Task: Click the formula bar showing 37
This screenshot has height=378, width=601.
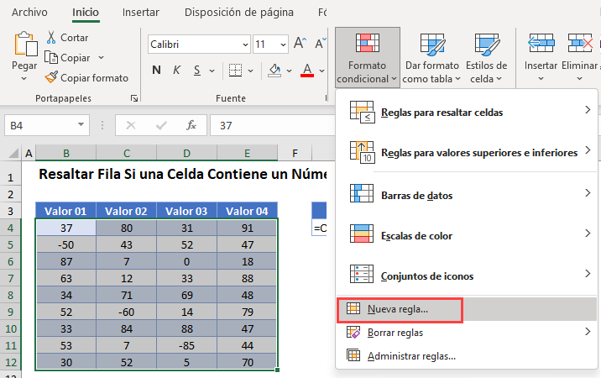Action: [272, 125]
